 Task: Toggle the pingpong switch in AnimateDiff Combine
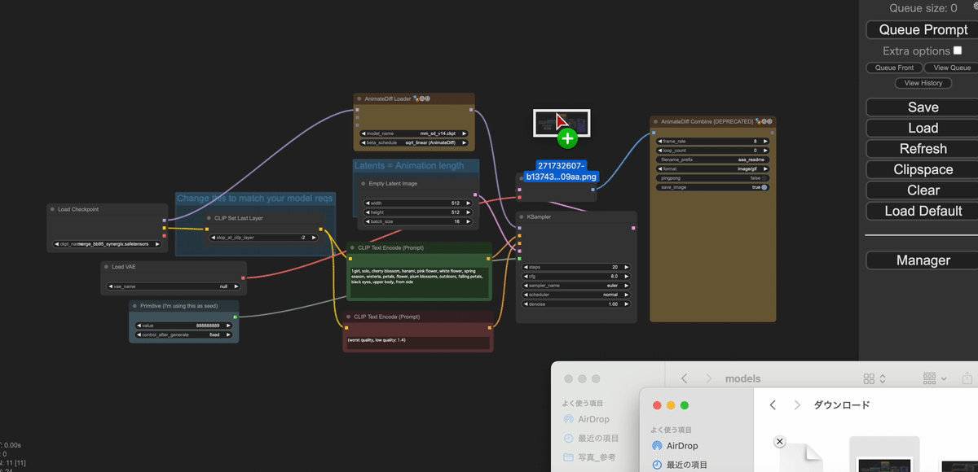tap(764, 178)
